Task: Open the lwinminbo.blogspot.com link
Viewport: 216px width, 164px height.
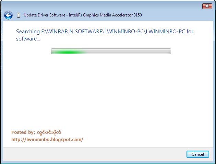Action: point(47,140)
